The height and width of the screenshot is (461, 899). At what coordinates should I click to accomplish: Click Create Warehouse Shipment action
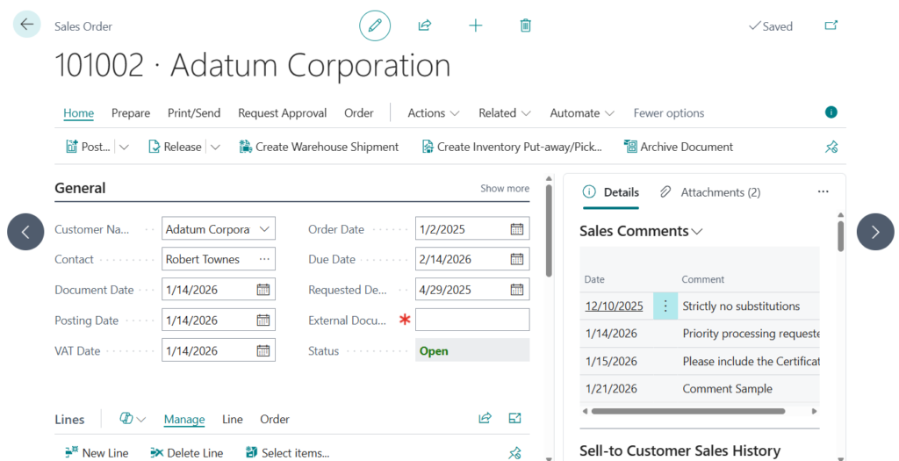coord(319,147)
